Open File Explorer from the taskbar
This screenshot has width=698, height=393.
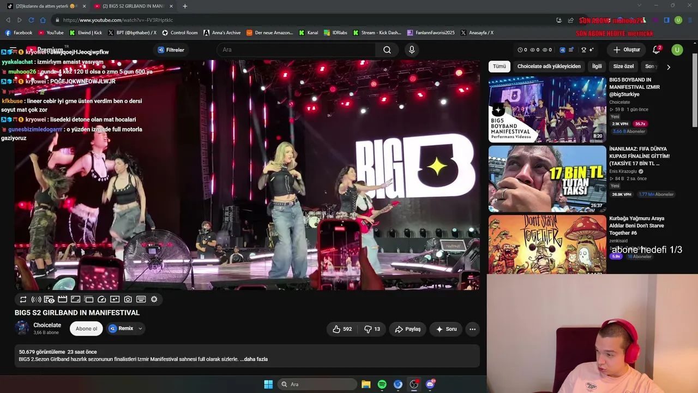pyautogui.click(x=366, y=384)
